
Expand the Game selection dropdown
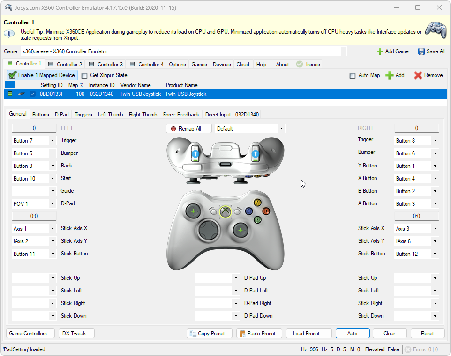[344, 51]
